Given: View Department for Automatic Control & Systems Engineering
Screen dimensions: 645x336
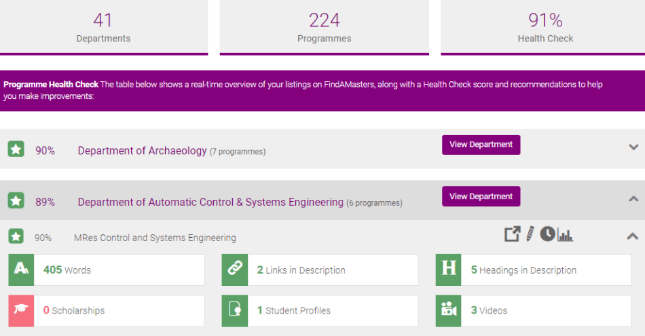Looking at the screenshot, I should (481, 196).
